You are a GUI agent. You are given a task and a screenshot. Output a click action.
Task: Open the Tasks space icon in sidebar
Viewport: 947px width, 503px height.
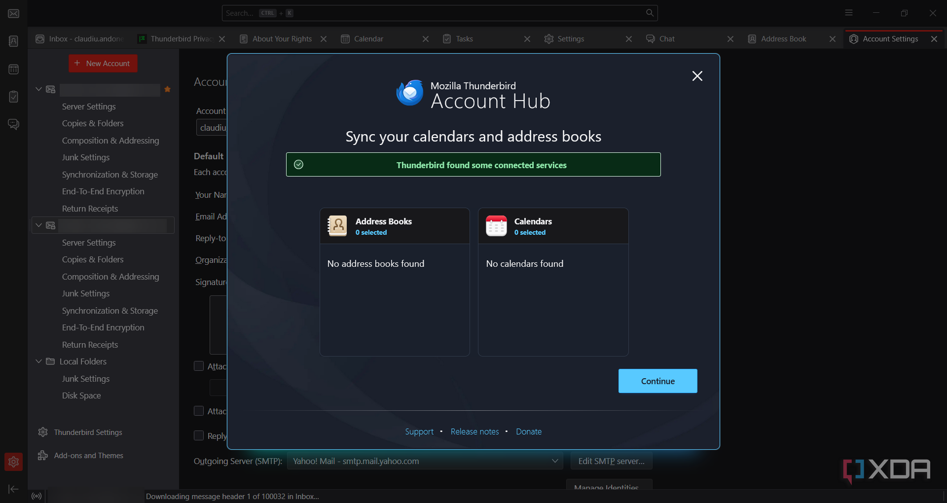click(x=14, y=97)
